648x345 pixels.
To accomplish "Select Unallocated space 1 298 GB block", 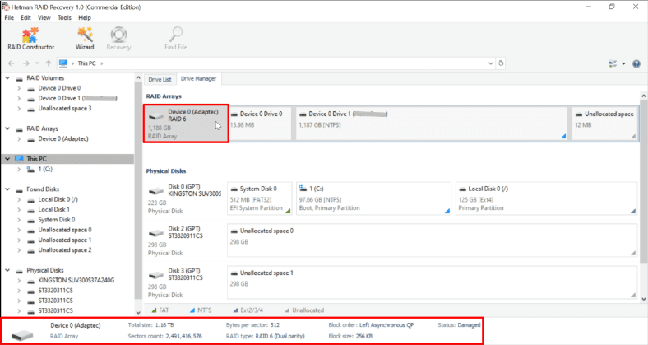I will 433,282.
